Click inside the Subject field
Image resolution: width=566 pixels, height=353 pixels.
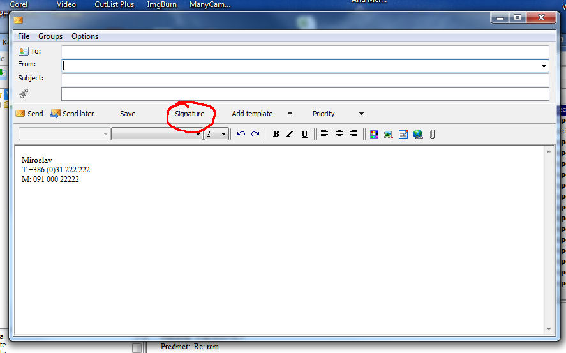tap(305, 80)
